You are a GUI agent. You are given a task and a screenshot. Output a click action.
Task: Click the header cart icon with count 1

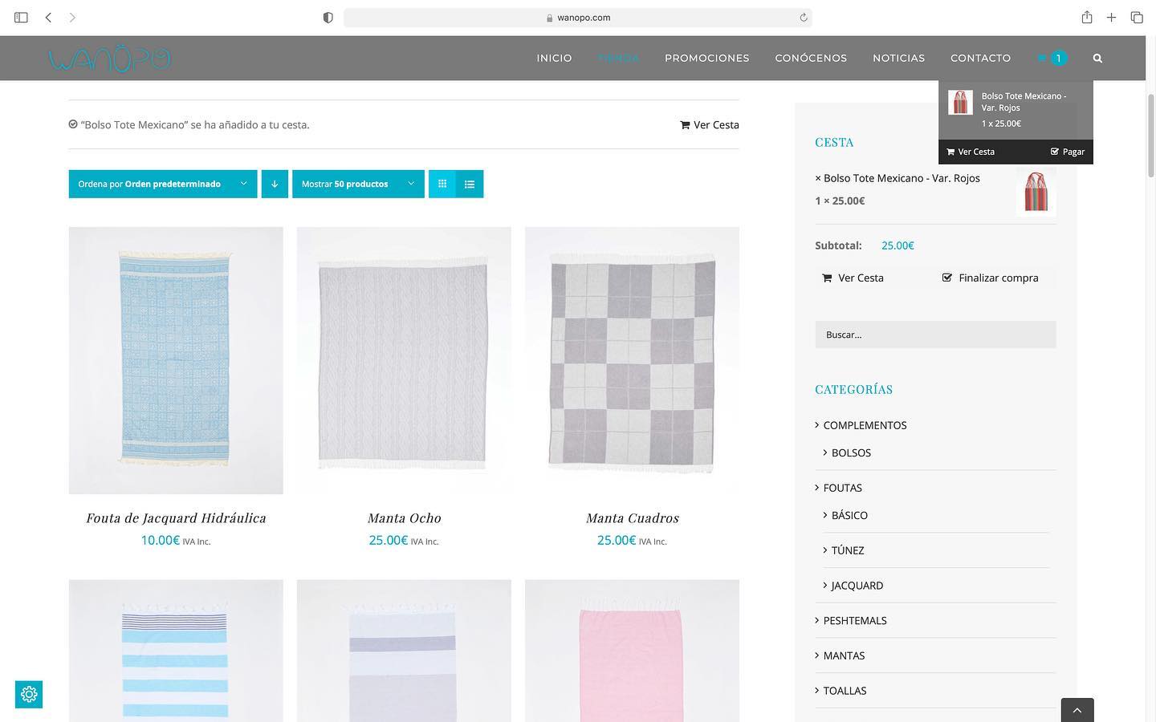1052,58
